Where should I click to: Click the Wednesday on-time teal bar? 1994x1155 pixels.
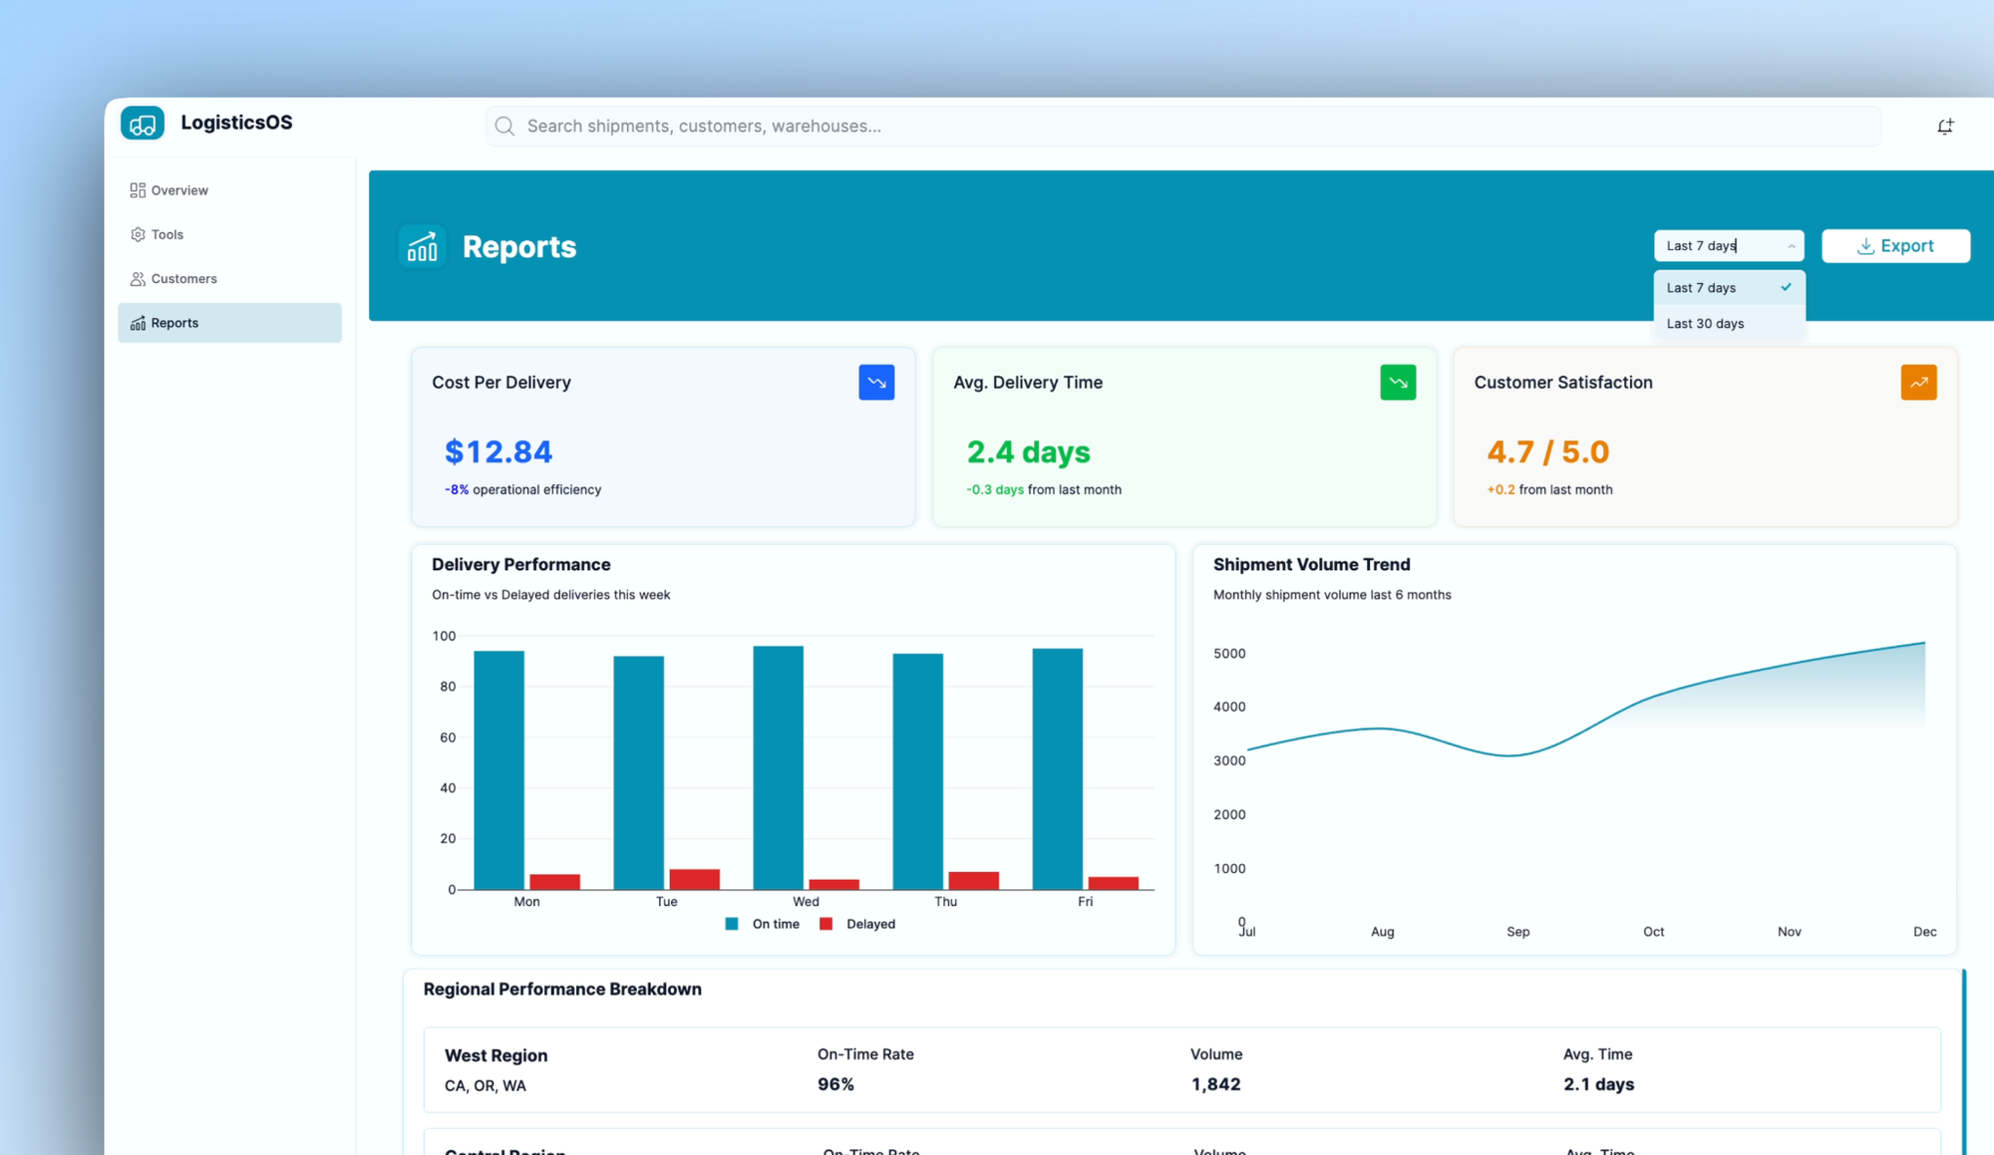pos(778,767)
